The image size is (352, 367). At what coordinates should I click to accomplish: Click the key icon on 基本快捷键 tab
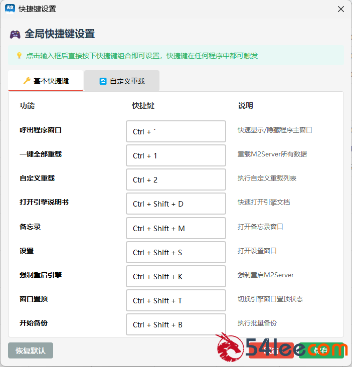click(27, 81)
